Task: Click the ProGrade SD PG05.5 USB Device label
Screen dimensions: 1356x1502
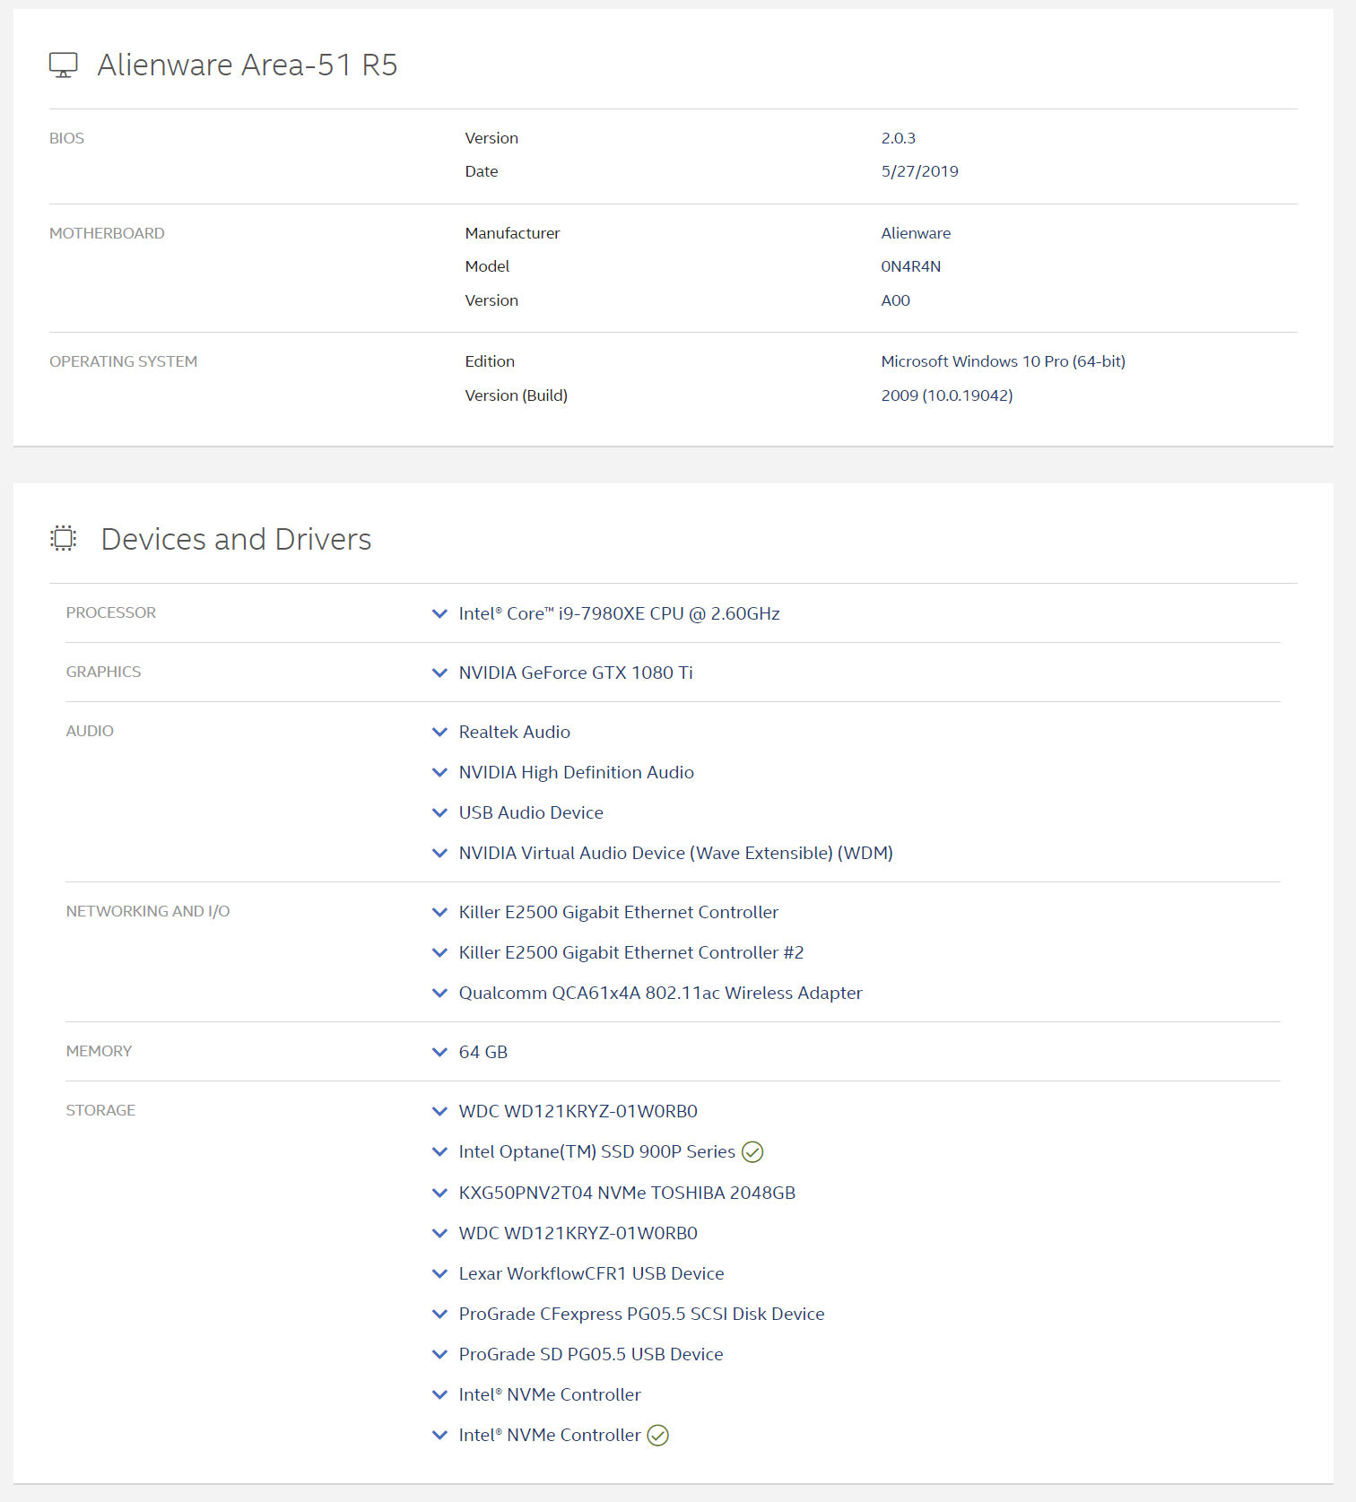Action: (590, 1355)
